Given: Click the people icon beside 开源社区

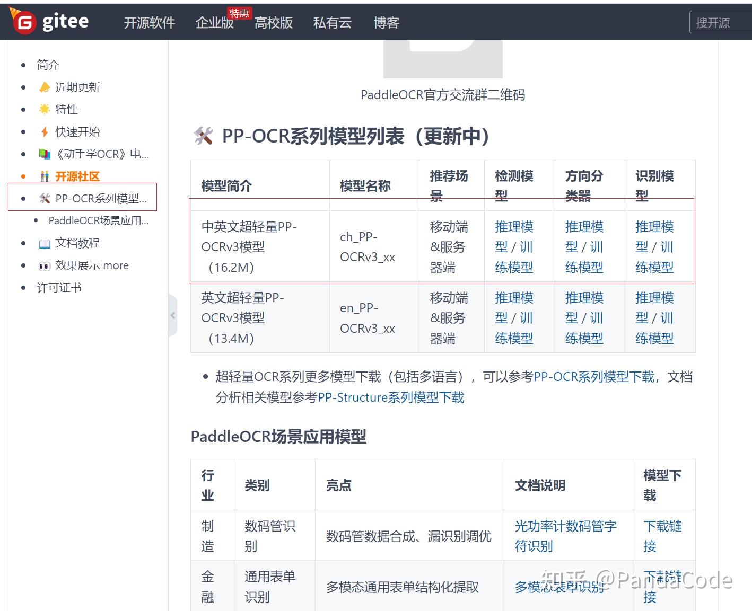Looking at the screenshot, I should (x=44, y=176).
